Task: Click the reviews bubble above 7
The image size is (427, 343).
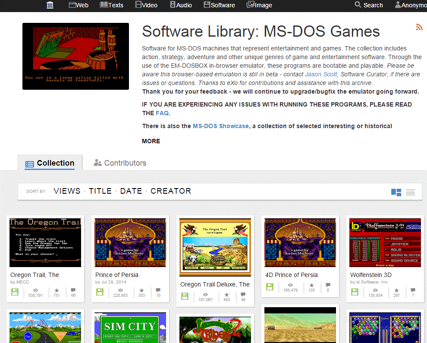Action: [x=413, y=290]
